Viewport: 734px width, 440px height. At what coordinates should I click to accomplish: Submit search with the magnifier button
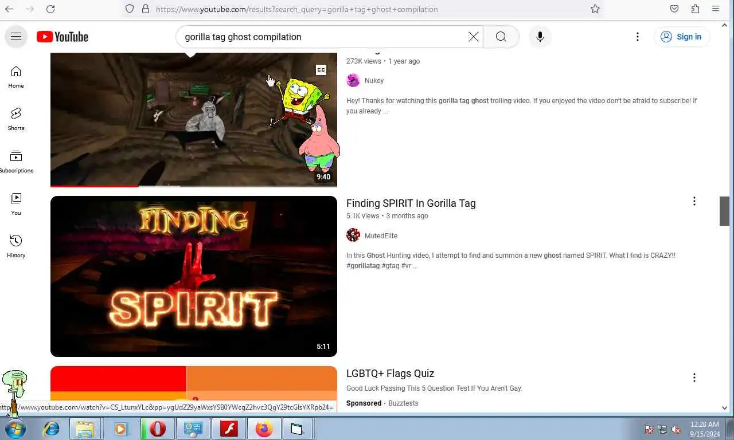501,37
